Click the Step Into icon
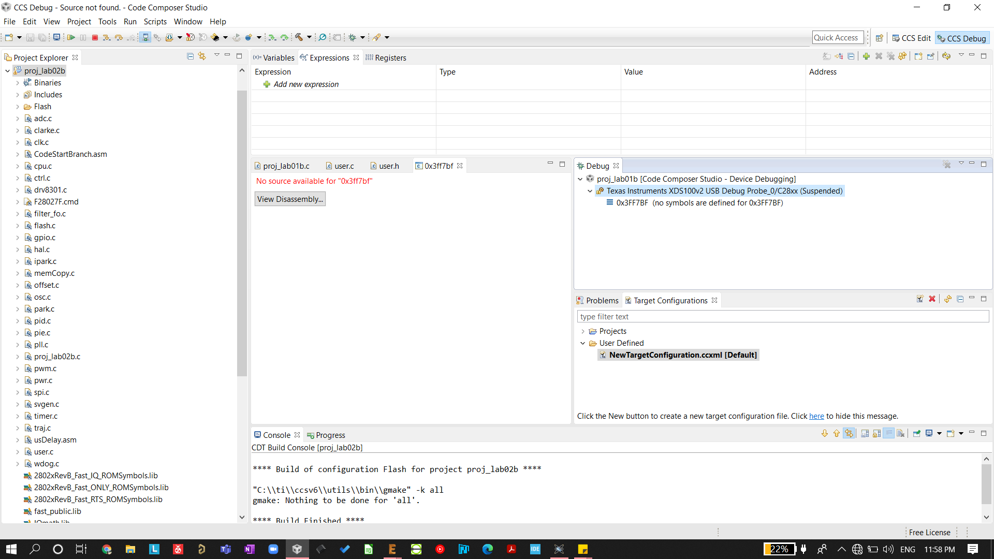994x559 pixels. pyautogui.click(x=106, y=37)
